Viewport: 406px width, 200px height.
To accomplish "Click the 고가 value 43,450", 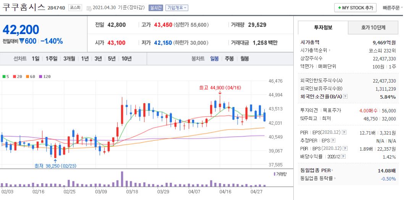I will pyautogui.click(x=163, y=25).
